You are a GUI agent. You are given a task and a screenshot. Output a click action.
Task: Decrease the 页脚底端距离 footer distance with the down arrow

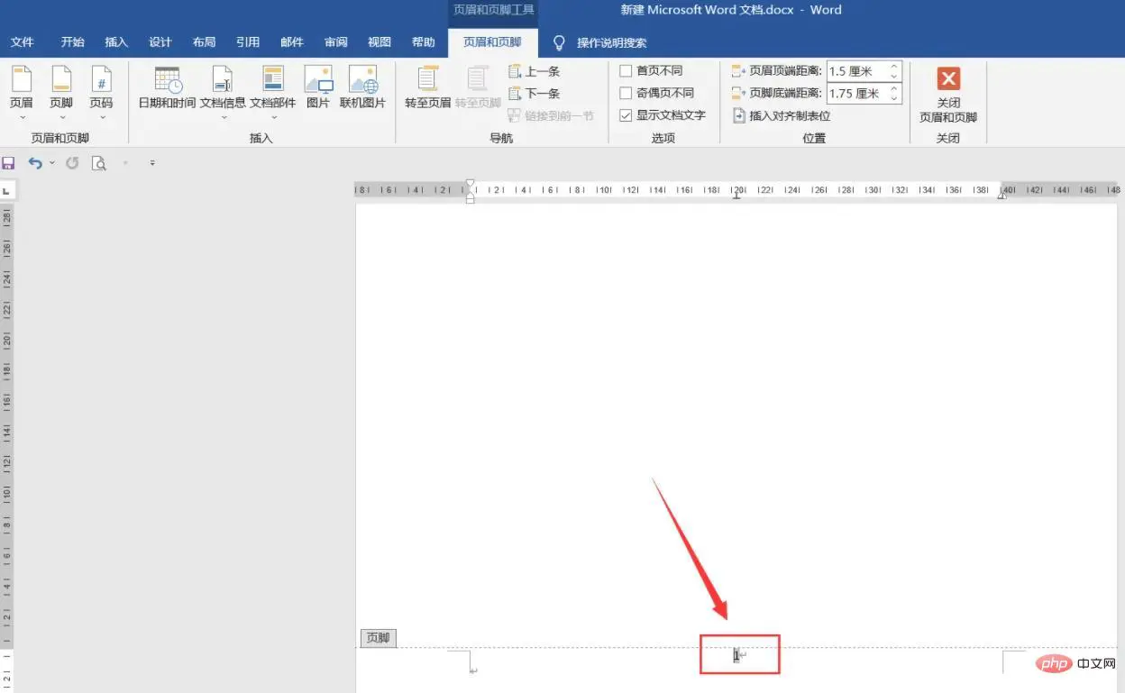(894, 98)
